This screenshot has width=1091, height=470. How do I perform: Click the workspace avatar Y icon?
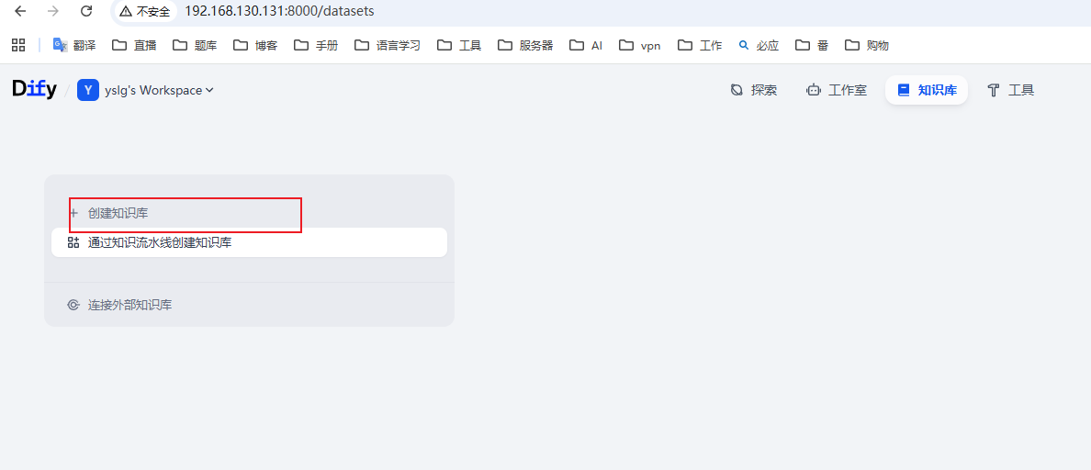[88, 90]
